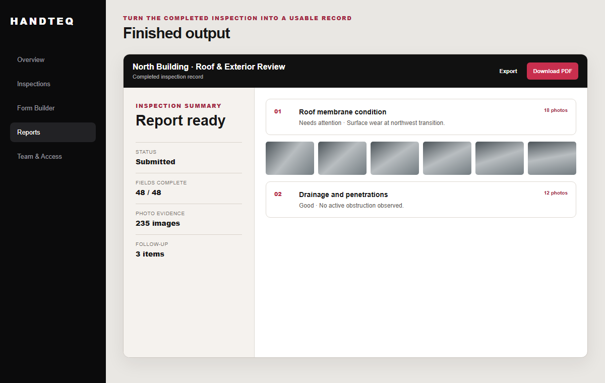
Task: Open the first roof photo thumbnail
Action: pos(290,158)
